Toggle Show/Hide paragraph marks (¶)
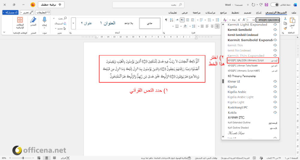This screenshot has height=160, width=300. click(166, 20)
